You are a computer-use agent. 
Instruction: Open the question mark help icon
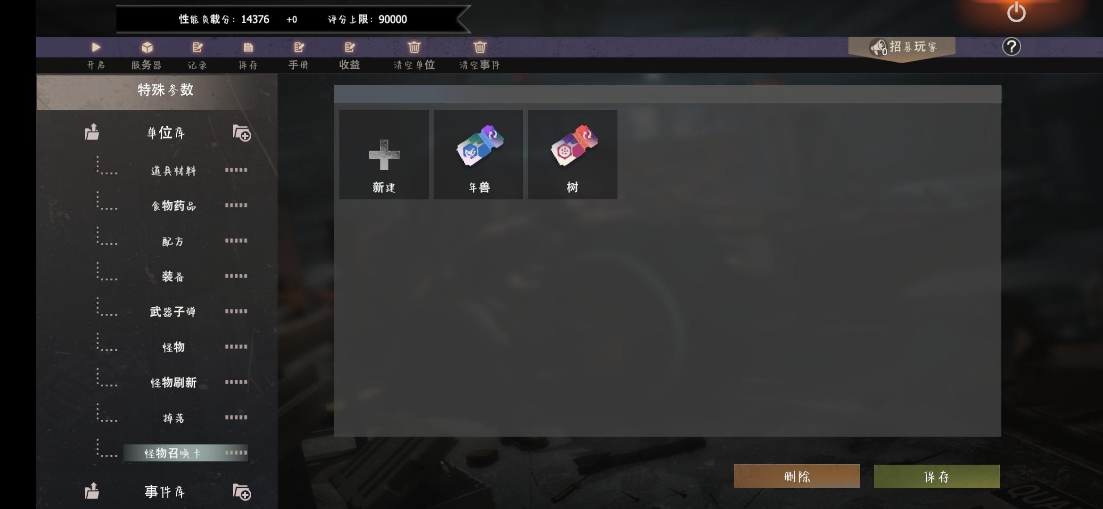(x=1012, y=47)
